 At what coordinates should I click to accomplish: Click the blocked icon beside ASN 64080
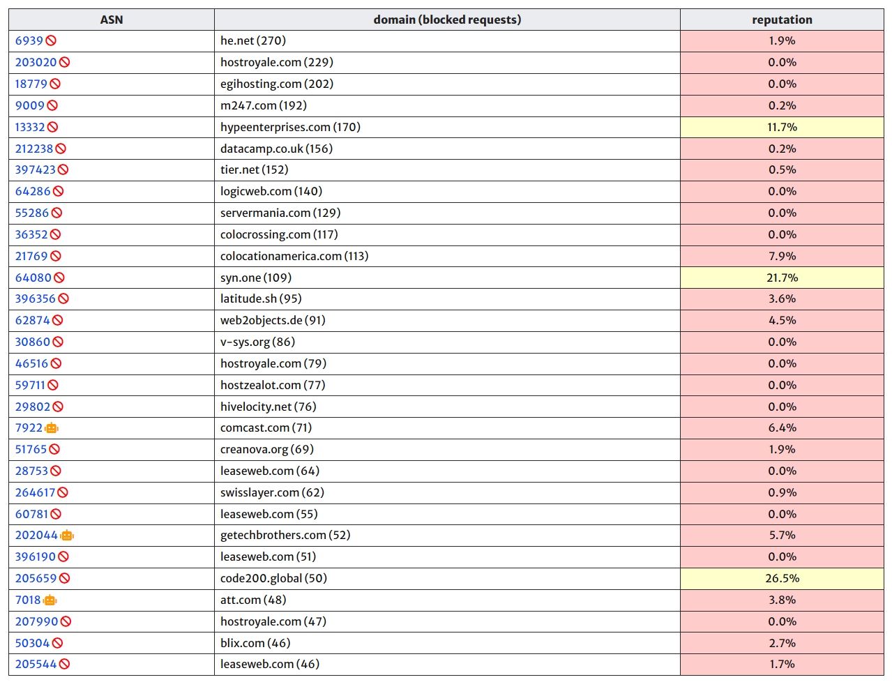pyautogui.click(x=59, y=278)
